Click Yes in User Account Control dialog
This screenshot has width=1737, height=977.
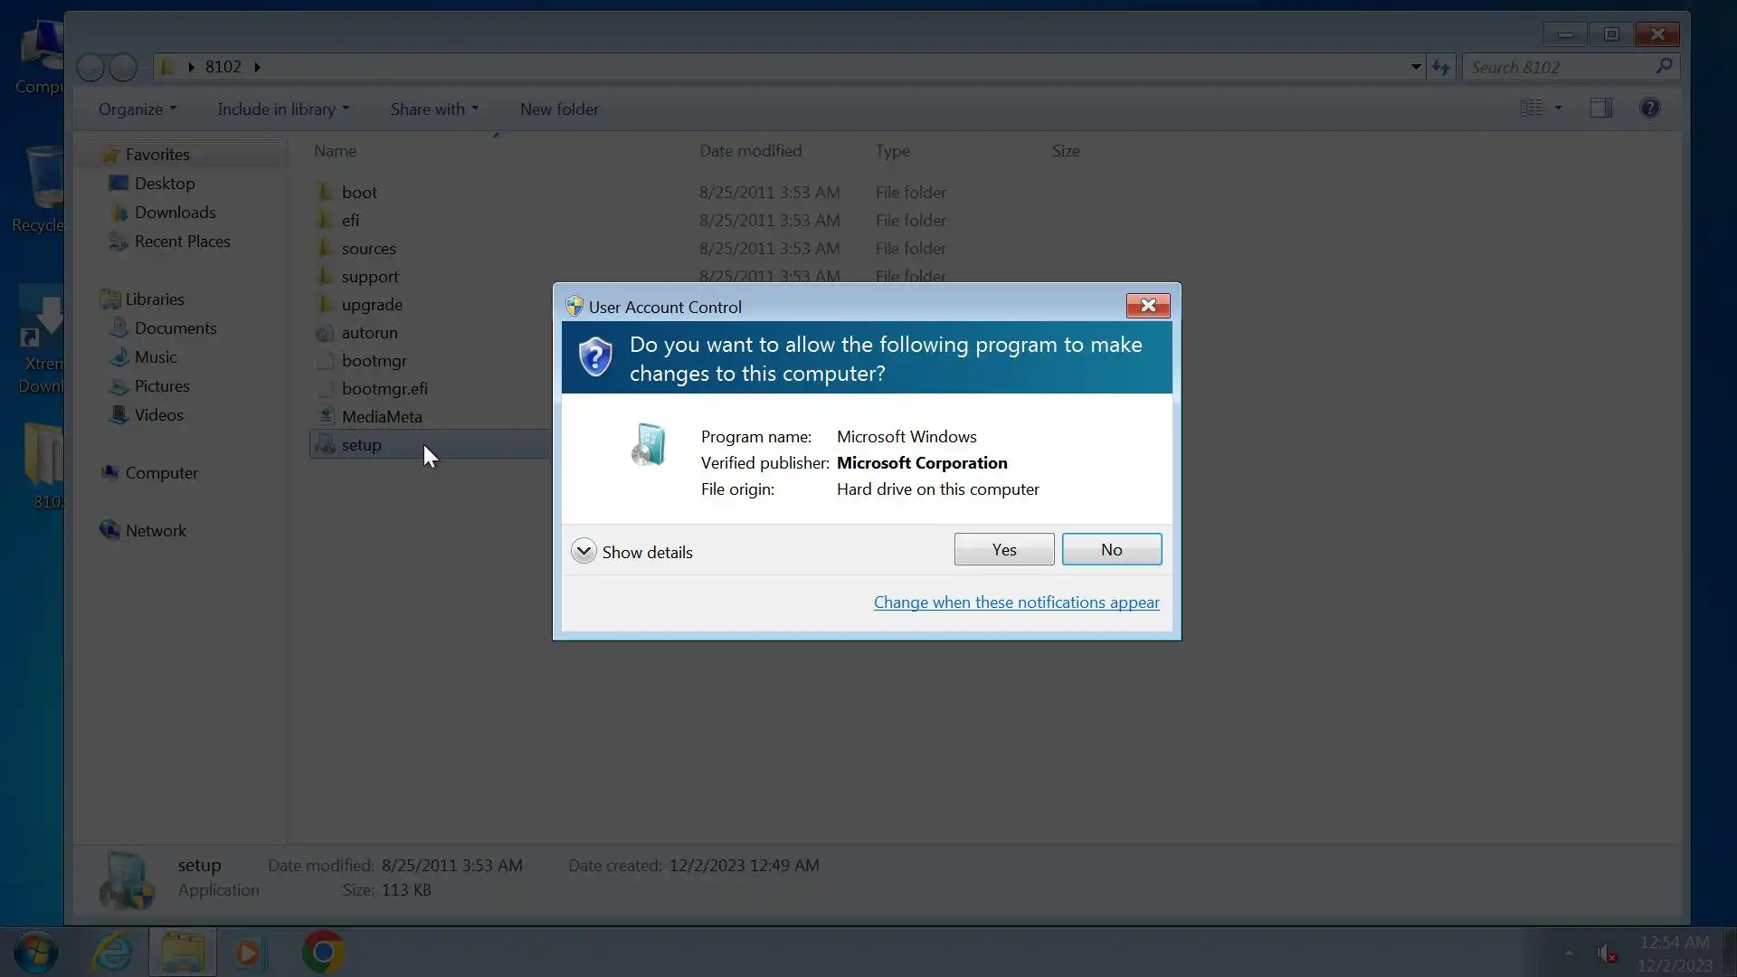point(1003,549)
